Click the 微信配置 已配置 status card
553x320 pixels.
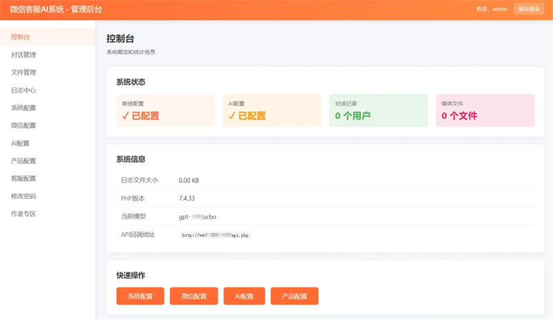[166, 111]
